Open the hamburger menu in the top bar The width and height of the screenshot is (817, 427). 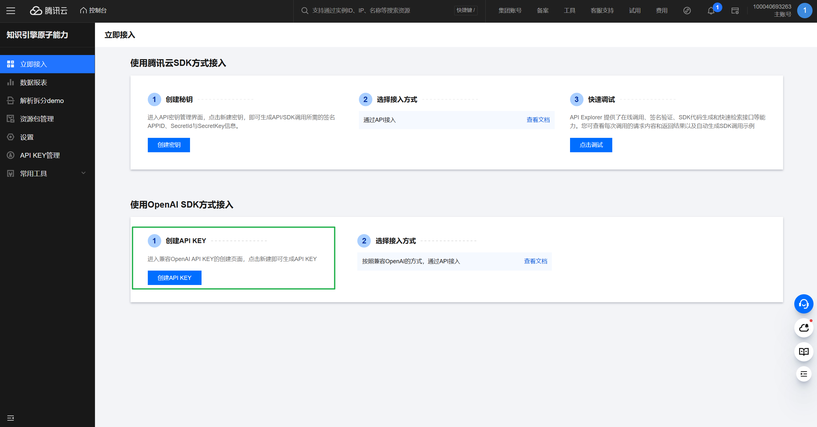pyautogui.click(x=11, y=11)
